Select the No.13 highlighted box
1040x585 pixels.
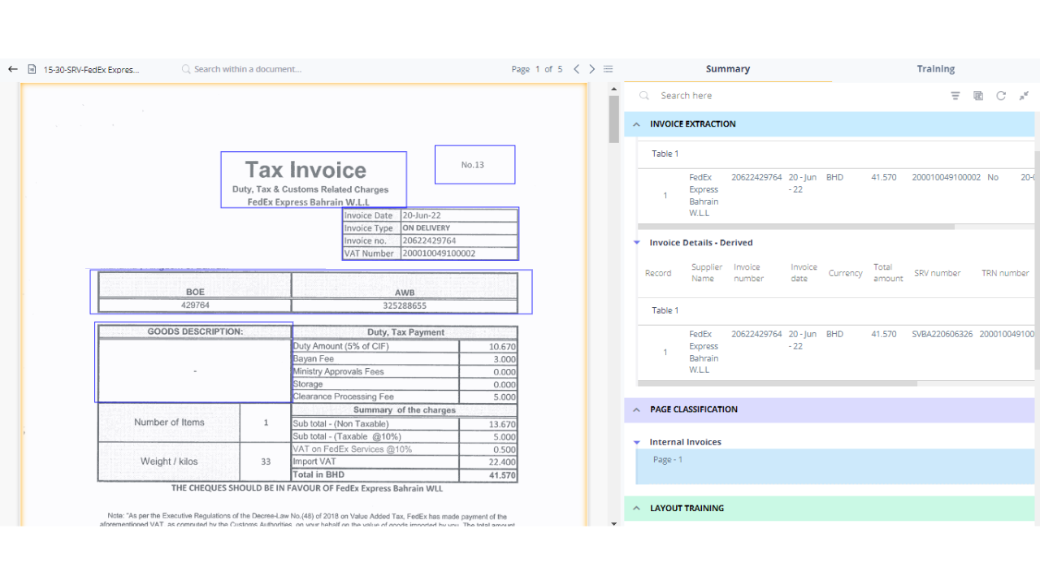tap(474, 165)
